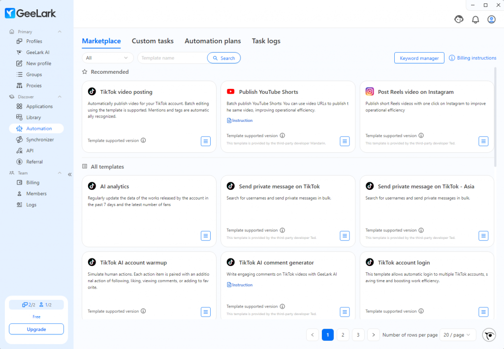Screen dimensions: 504x349
Task: Open Members in the sidebar
Action: pos(36,194)
